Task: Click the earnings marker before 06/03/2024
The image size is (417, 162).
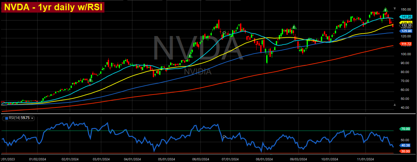Action: [190, 56]
